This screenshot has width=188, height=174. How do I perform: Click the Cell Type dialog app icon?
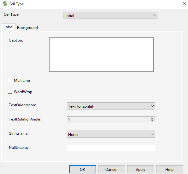tap(5, 3)
